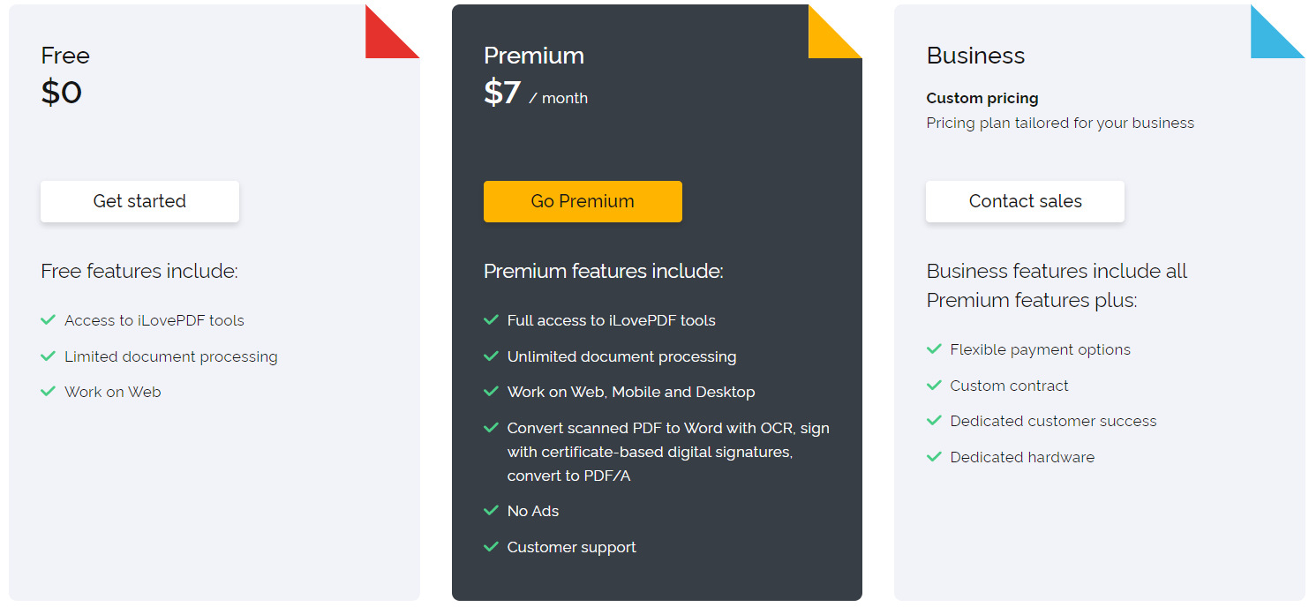Click the Free plan $0 price

62,93
